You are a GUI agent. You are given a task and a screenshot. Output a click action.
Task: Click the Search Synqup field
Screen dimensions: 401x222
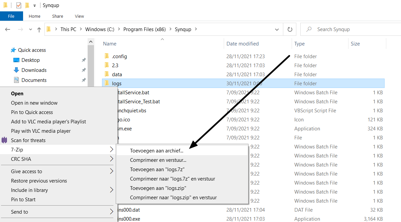coord(350,29)
